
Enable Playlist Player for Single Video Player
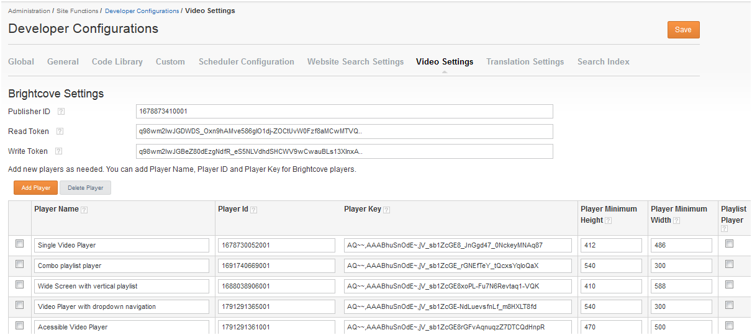[x=730, y=244]
